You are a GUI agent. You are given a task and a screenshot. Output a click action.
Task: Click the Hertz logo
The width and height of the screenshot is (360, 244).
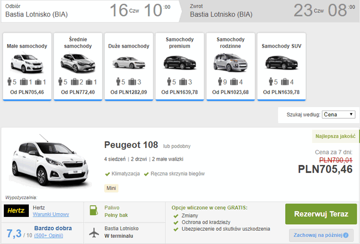(16, 210)
